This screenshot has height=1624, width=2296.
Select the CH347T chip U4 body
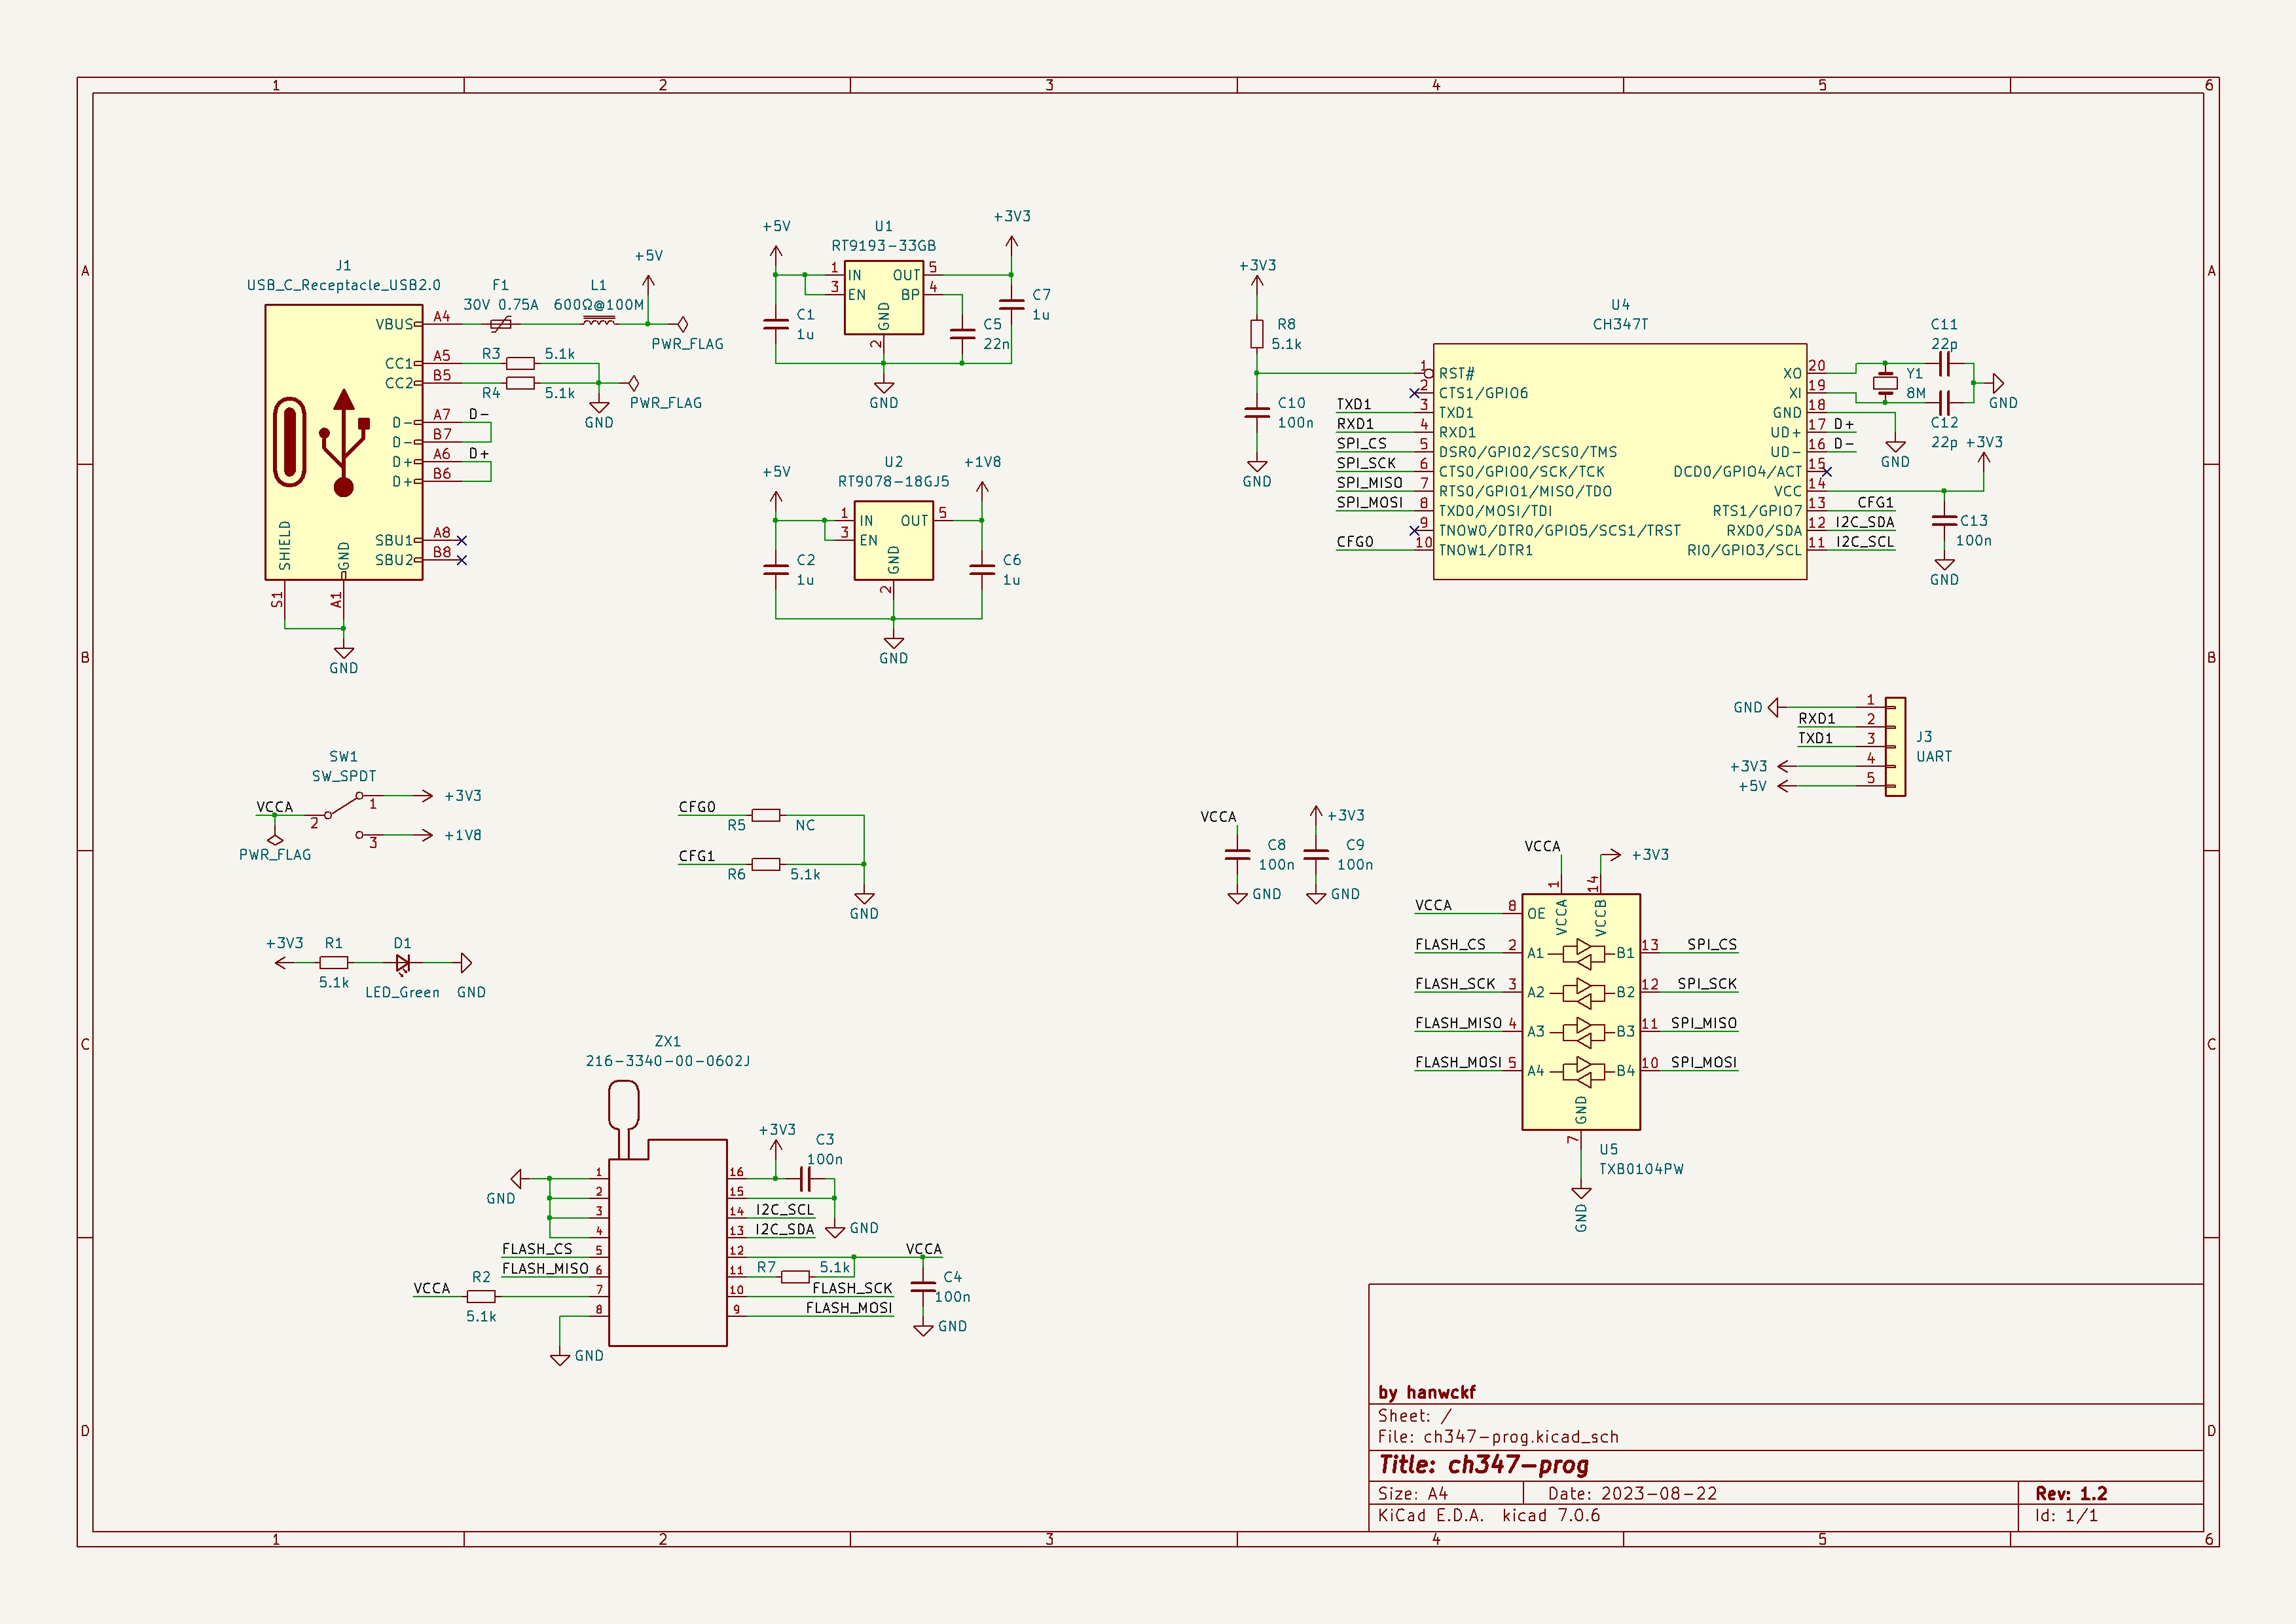(x=1619, y=461)
